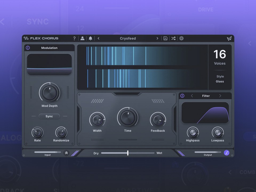Viewport: 256px width, 192px height.
Task: Click the filter curve display
Action: tap(205, 113)
